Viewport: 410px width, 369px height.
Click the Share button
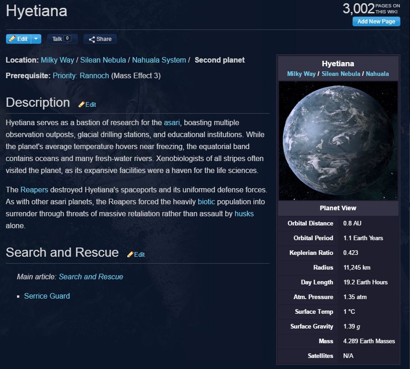pyautogui.click(x=100, y=39)
